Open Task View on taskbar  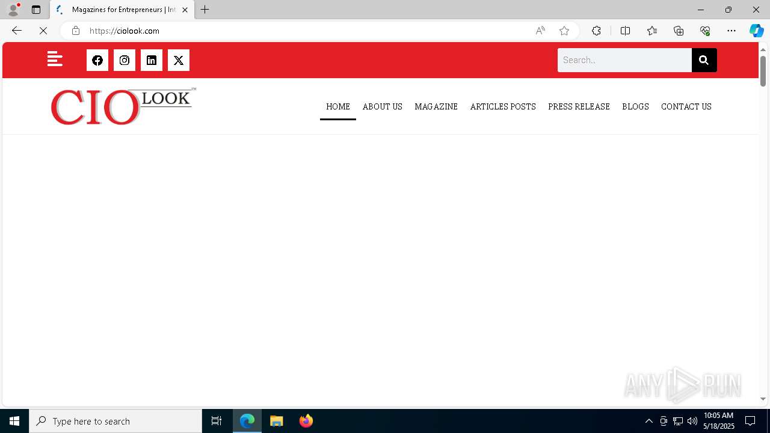coord(217,421)
